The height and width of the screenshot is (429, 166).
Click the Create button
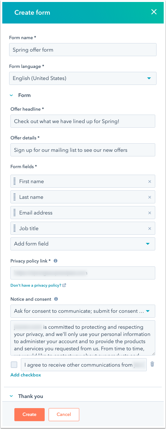29,415
